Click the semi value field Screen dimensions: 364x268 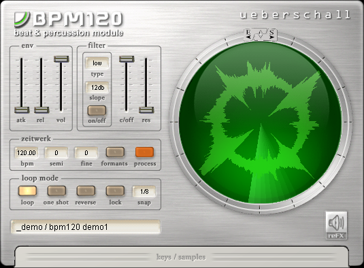point(56,152)
